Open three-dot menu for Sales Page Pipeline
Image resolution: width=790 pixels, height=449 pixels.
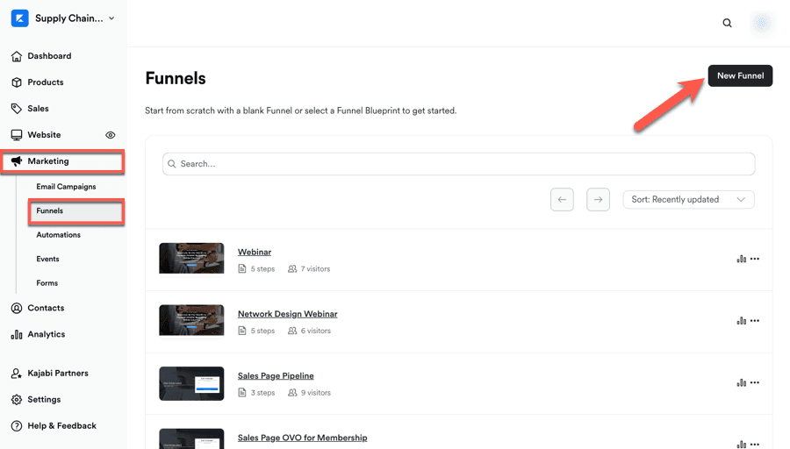click(755, 382)
